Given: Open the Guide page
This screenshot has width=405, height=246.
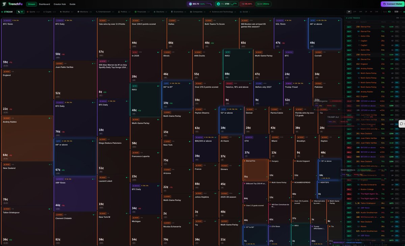Looking at the screenshot, I should [73, 4].
